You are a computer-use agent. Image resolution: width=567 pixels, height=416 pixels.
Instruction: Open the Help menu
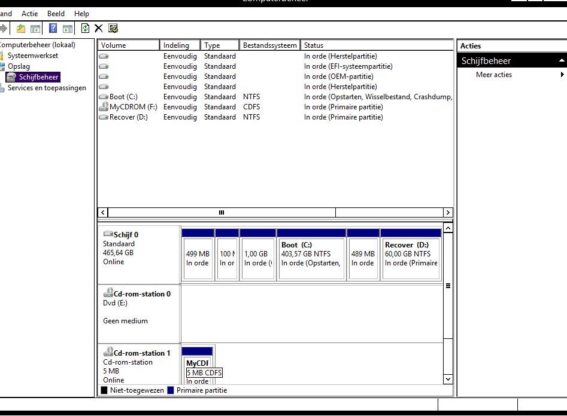81,13
